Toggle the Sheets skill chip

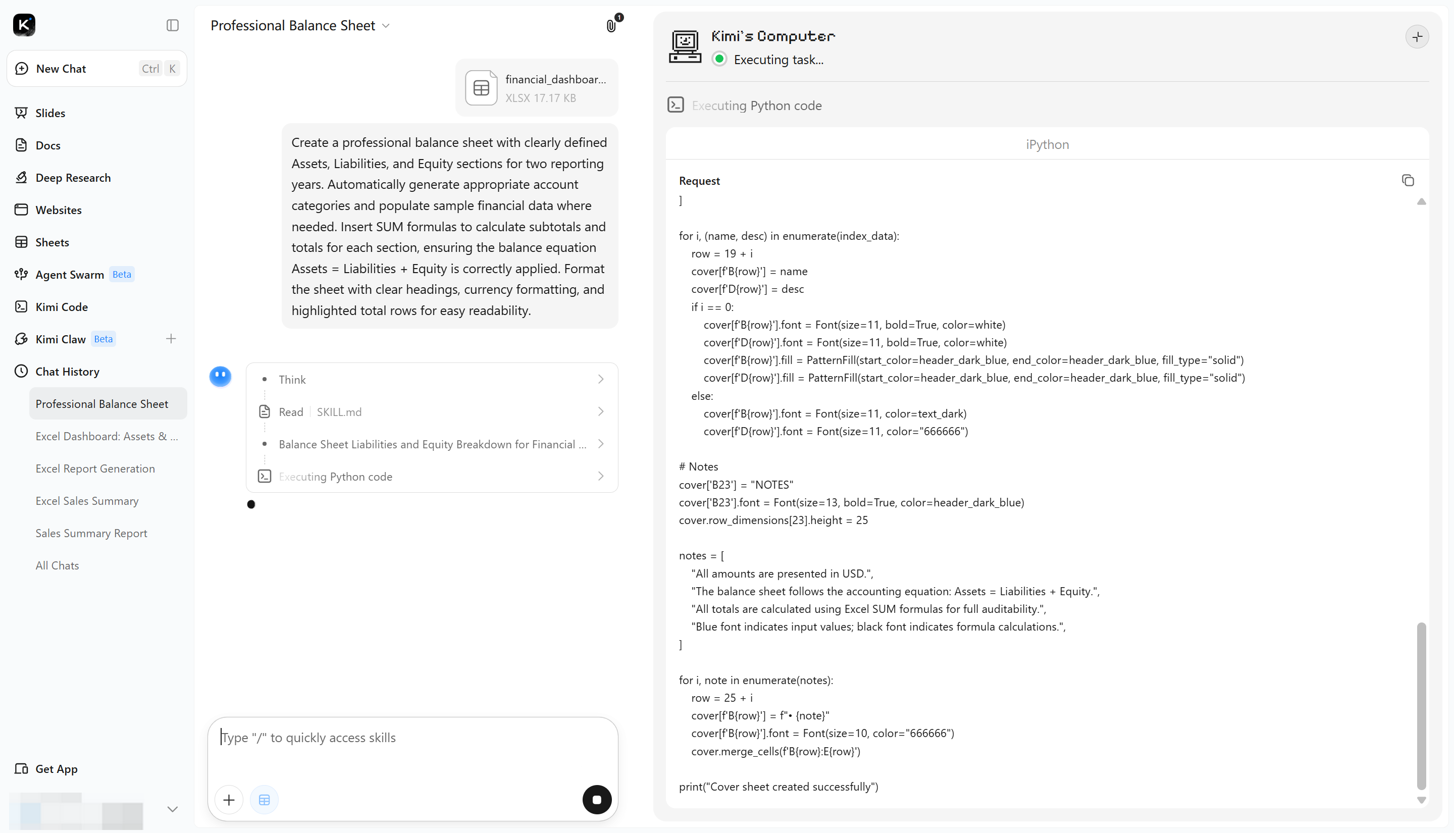(264, 799)
